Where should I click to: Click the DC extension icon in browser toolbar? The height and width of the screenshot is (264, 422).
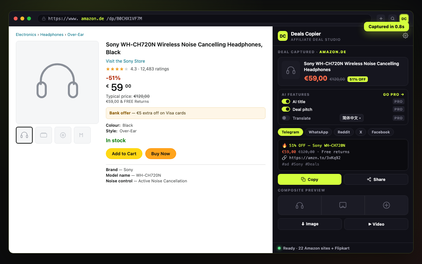point(404,19)
